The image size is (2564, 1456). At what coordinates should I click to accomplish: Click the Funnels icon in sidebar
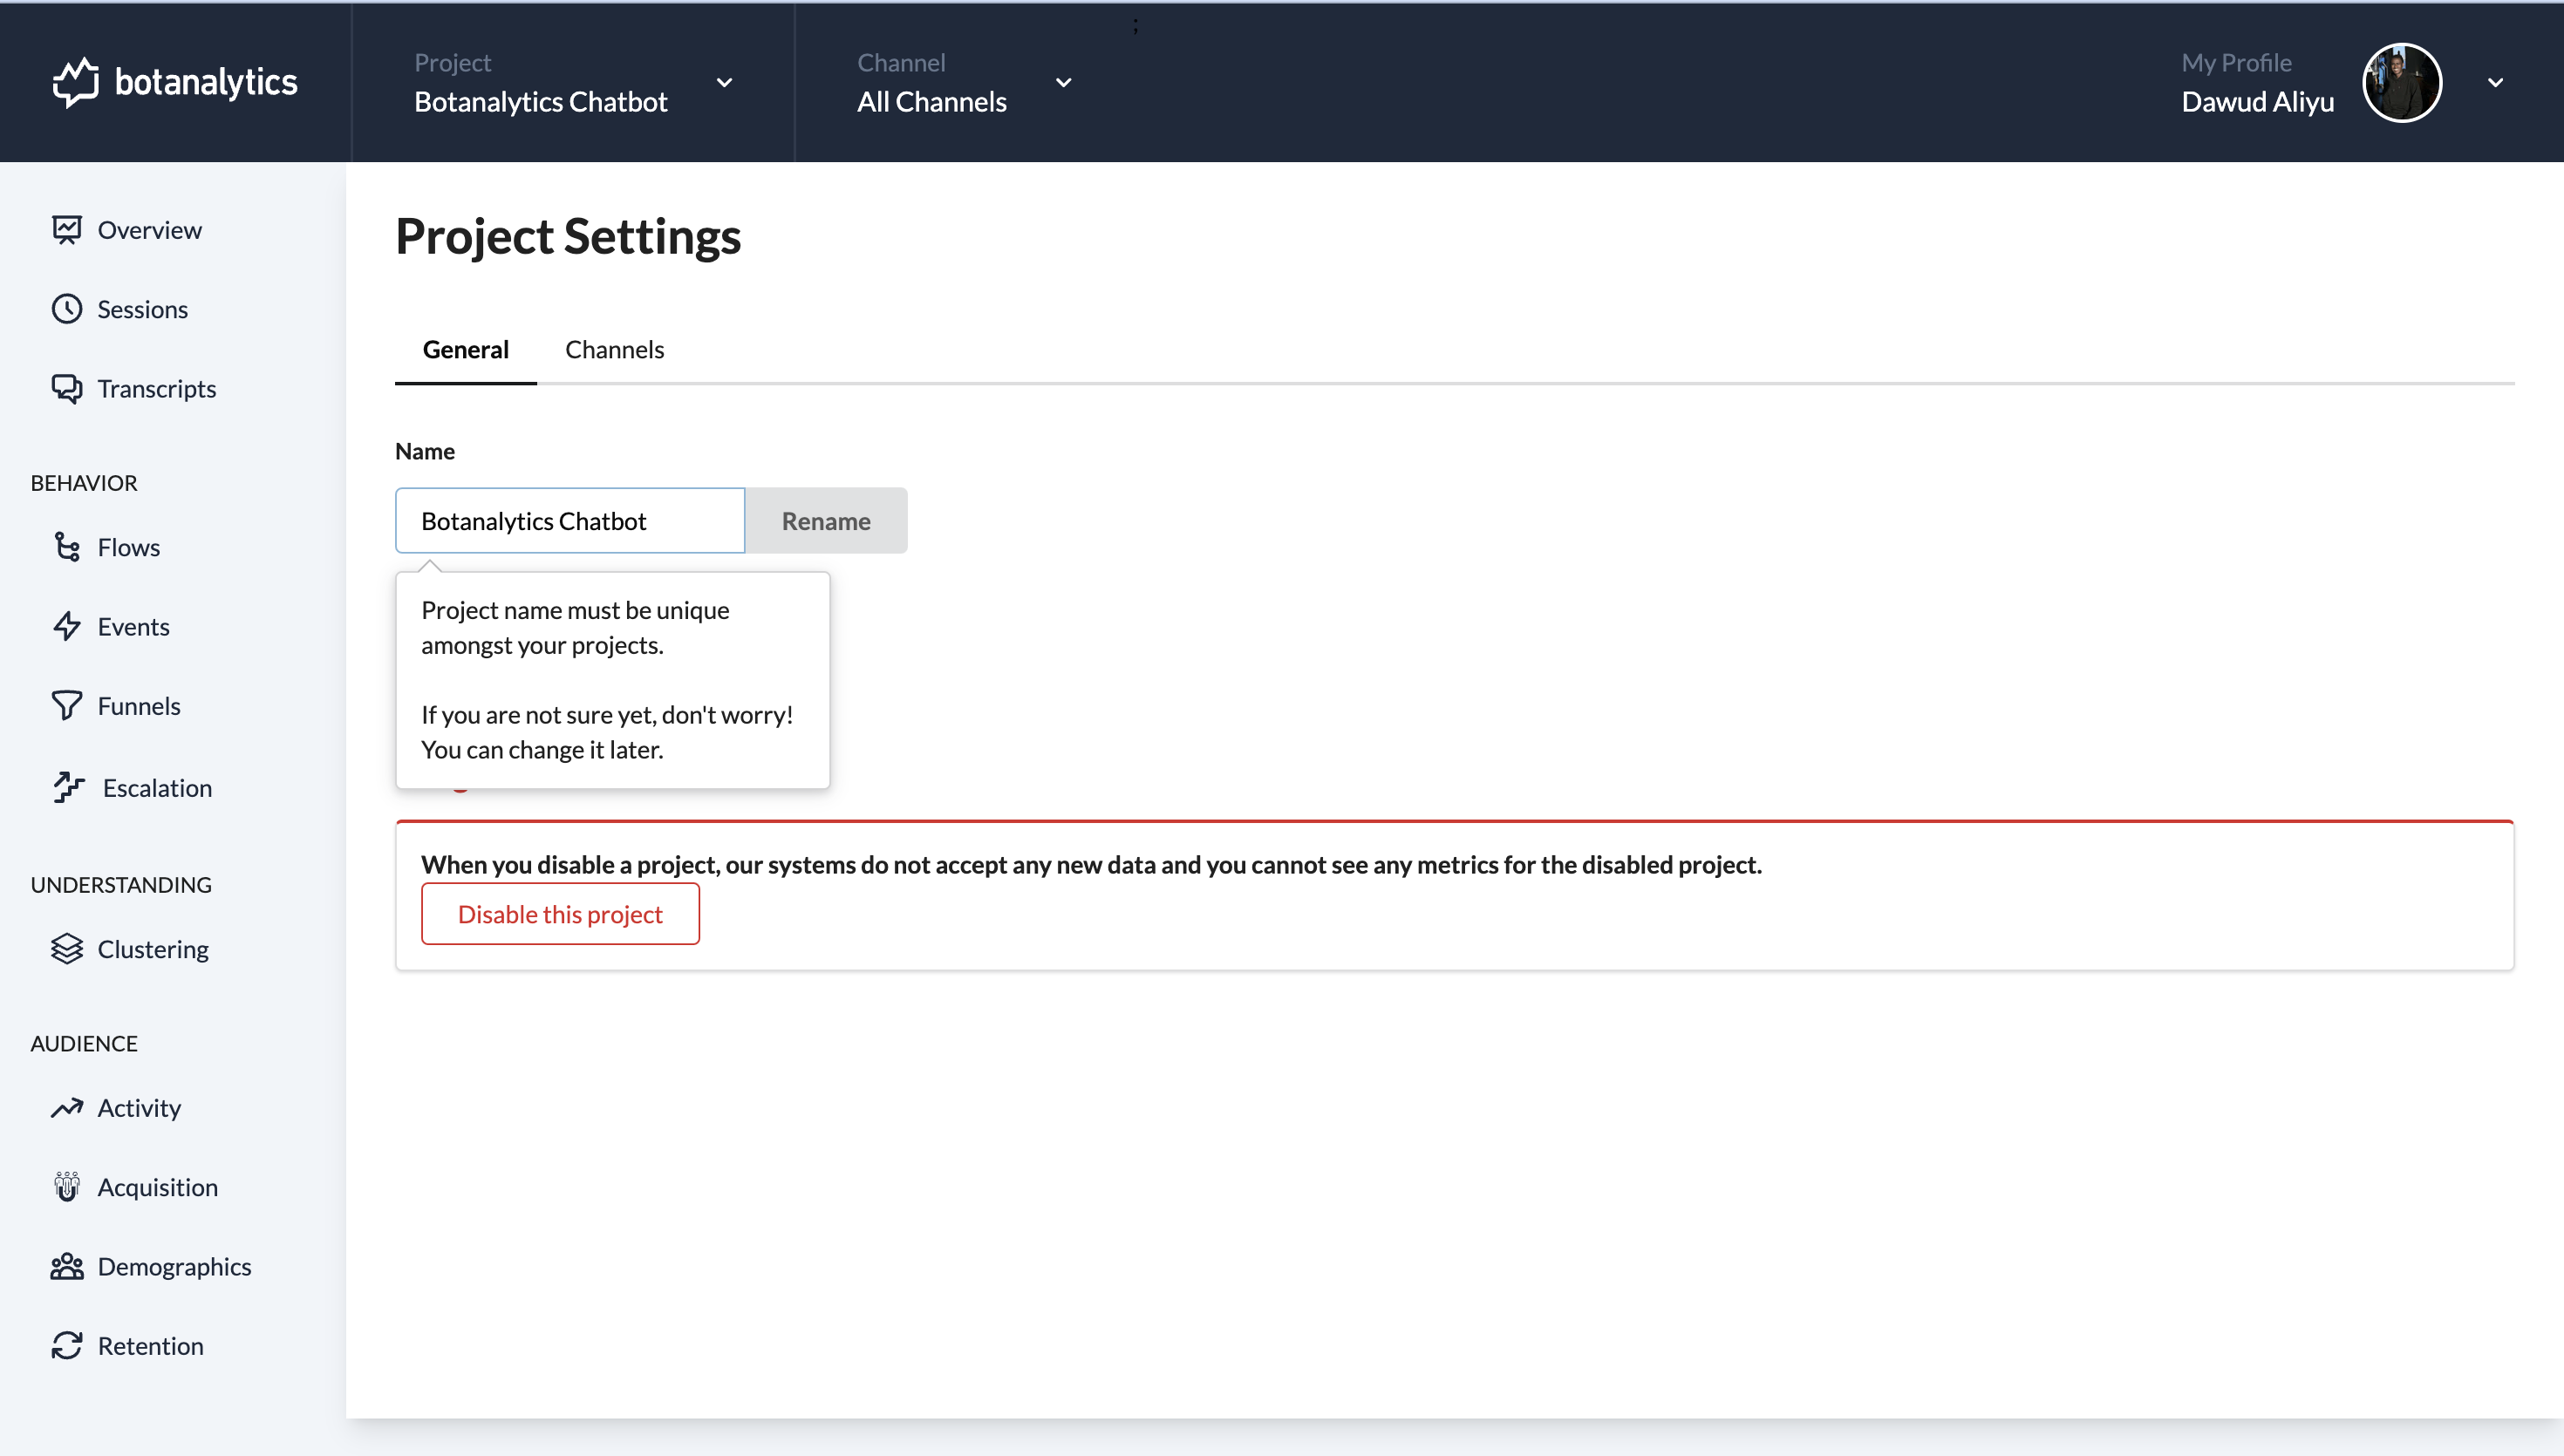pyautogui.click(x=67, y=704)
